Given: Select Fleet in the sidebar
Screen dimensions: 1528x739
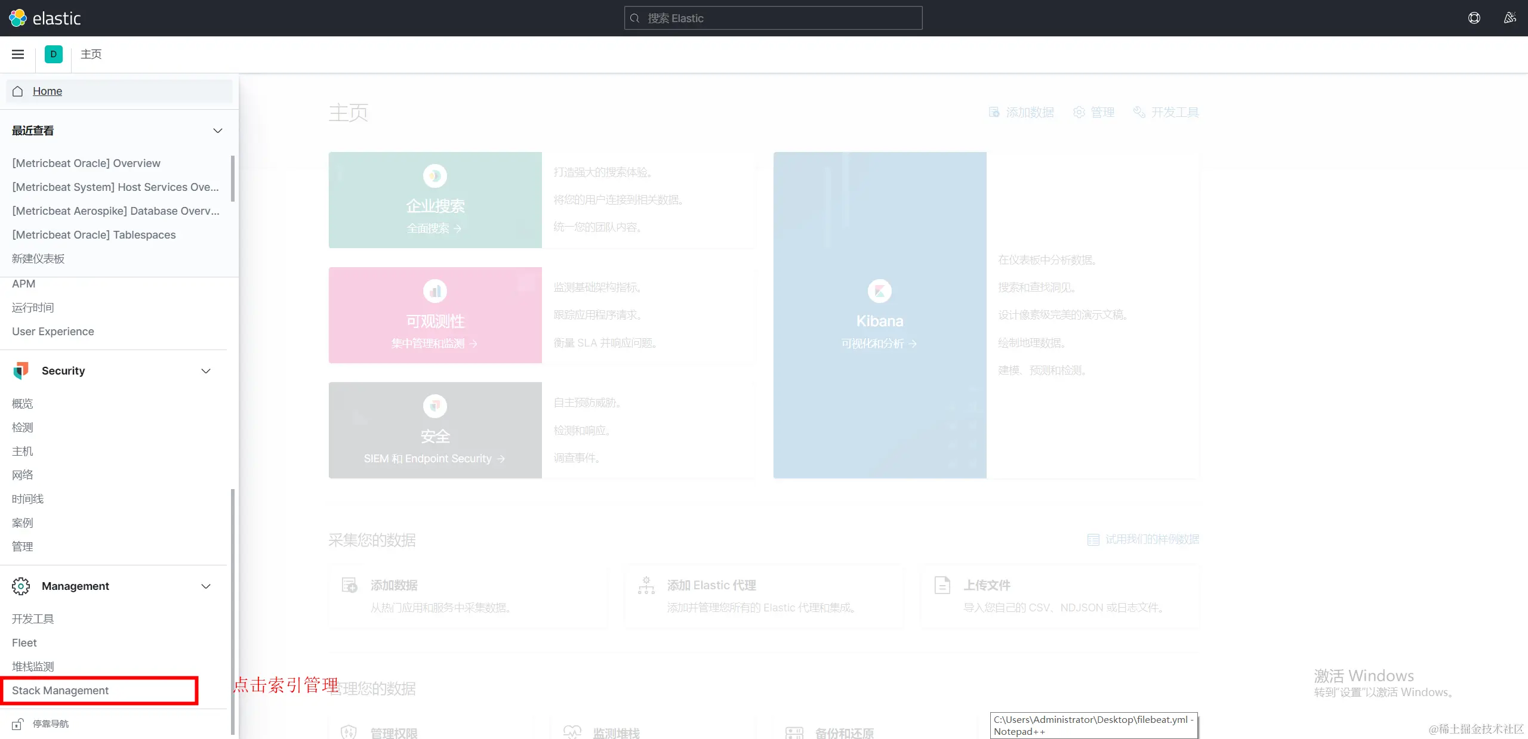Looking at the screenshot, I should point(24,642).
